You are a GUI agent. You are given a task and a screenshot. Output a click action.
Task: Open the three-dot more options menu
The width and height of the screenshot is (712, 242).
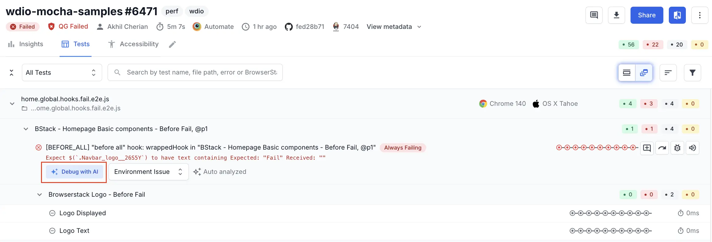click(700, 15)
